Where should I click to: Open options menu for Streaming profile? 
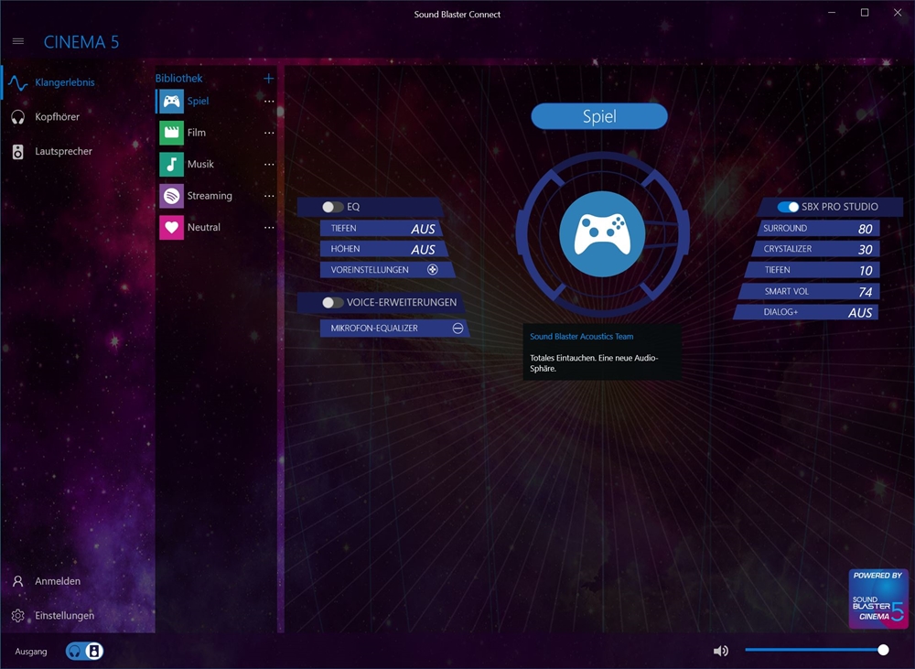coord(269,196)
